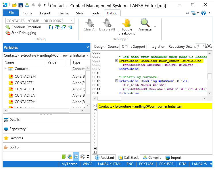Image resolution: width=215 pixels, height=170 pixels.
Task: Close the Variables panel
Action: tap(88, 47)
